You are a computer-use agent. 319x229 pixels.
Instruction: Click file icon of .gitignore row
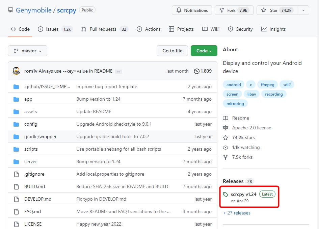click(x=16, y=174)
